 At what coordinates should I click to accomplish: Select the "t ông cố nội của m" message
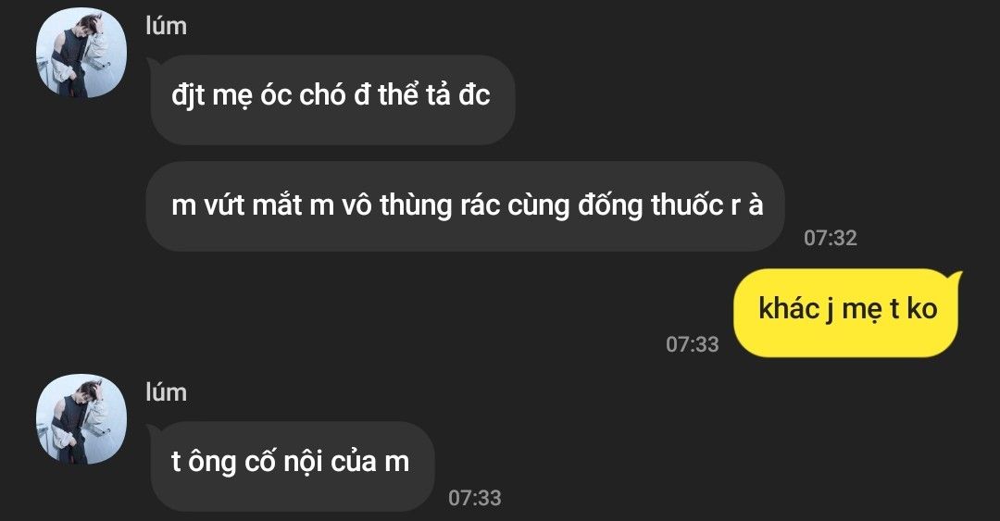click(292, 466)
